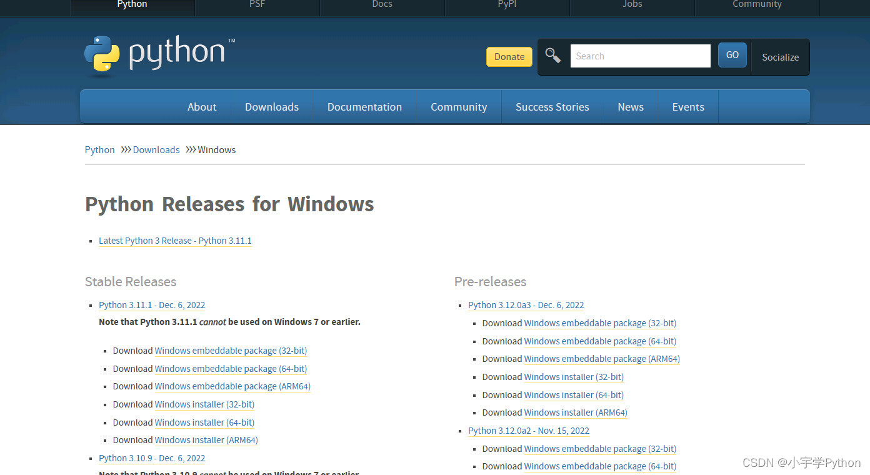Open Python 3.12.0a3 - Dec. 6, 2022 pre-release
Image resolution: width=870 pixels, height=475 pixels.
(526, 305)
